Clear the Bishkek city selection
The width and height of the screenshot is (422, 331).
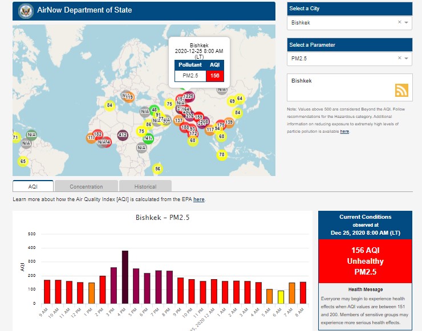click(399, 23)
